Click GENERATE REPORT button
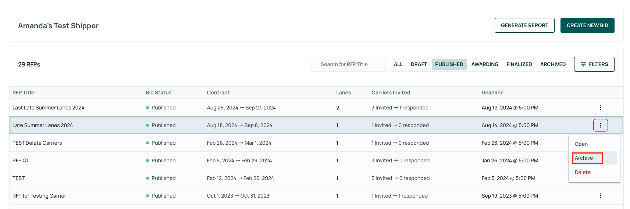The image size is (630, 209). click(x=524, y=25)
